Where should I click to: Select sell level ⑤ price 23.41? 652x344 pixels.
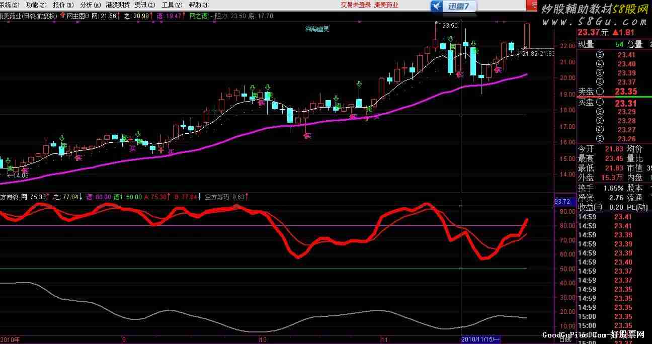point(626,55)
